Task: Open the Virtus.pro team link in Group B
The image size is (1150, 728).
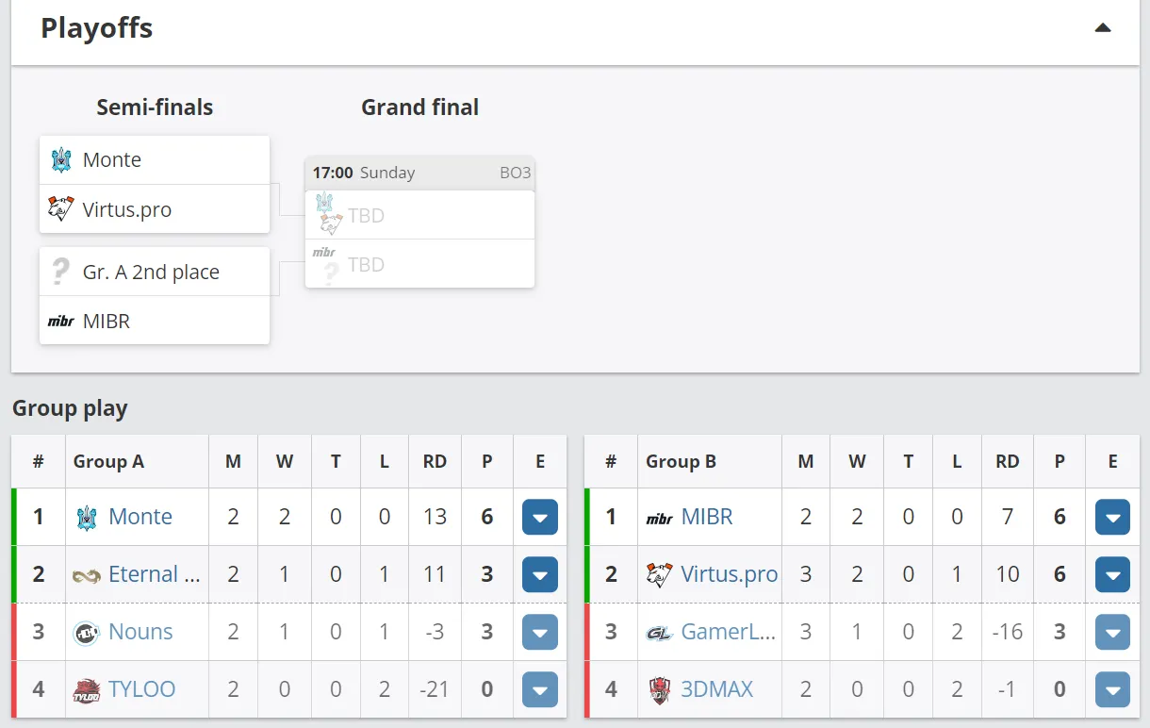Action: pyautogui.click(x=730, y=574)
